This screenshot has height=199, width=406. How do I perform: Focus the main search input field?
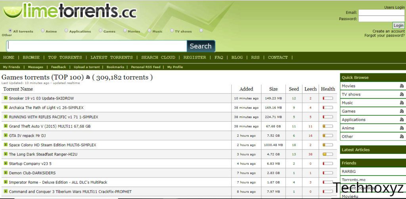pyautogui.click(x=97, y=46)
